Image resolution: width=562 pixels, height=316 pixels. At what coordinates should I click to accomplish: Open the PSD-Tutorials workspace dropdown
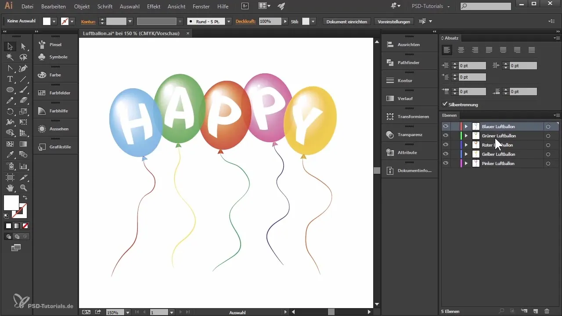(x=431, y=7)
